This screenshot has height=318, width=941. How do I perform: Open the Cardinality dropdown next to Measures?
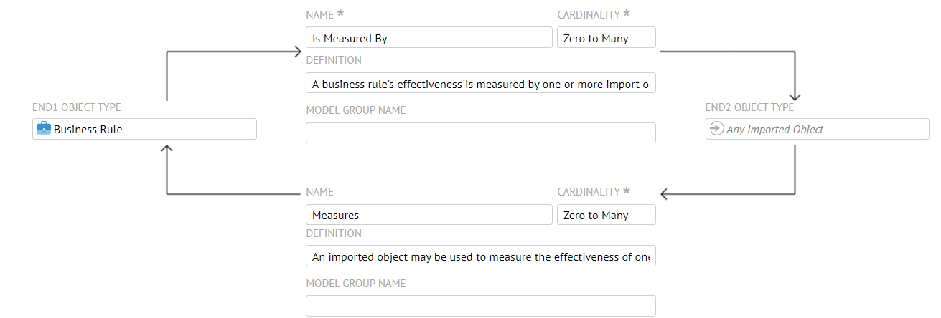click(x=606, y=215)
